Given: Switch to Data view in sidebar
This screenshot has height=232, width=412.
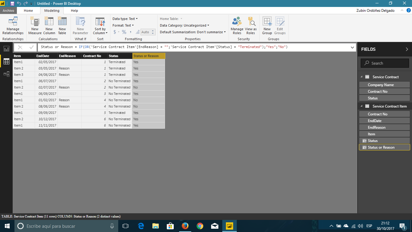Looking at the screenshot, I should tap(6, 61).
